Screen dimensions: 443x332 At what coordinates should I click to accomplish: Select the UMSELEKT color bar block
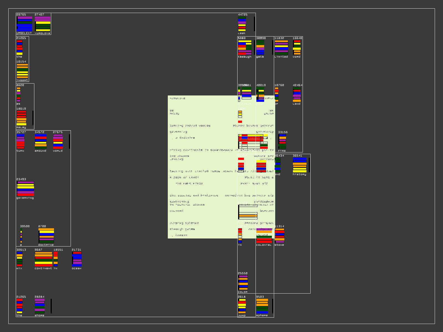24,24
